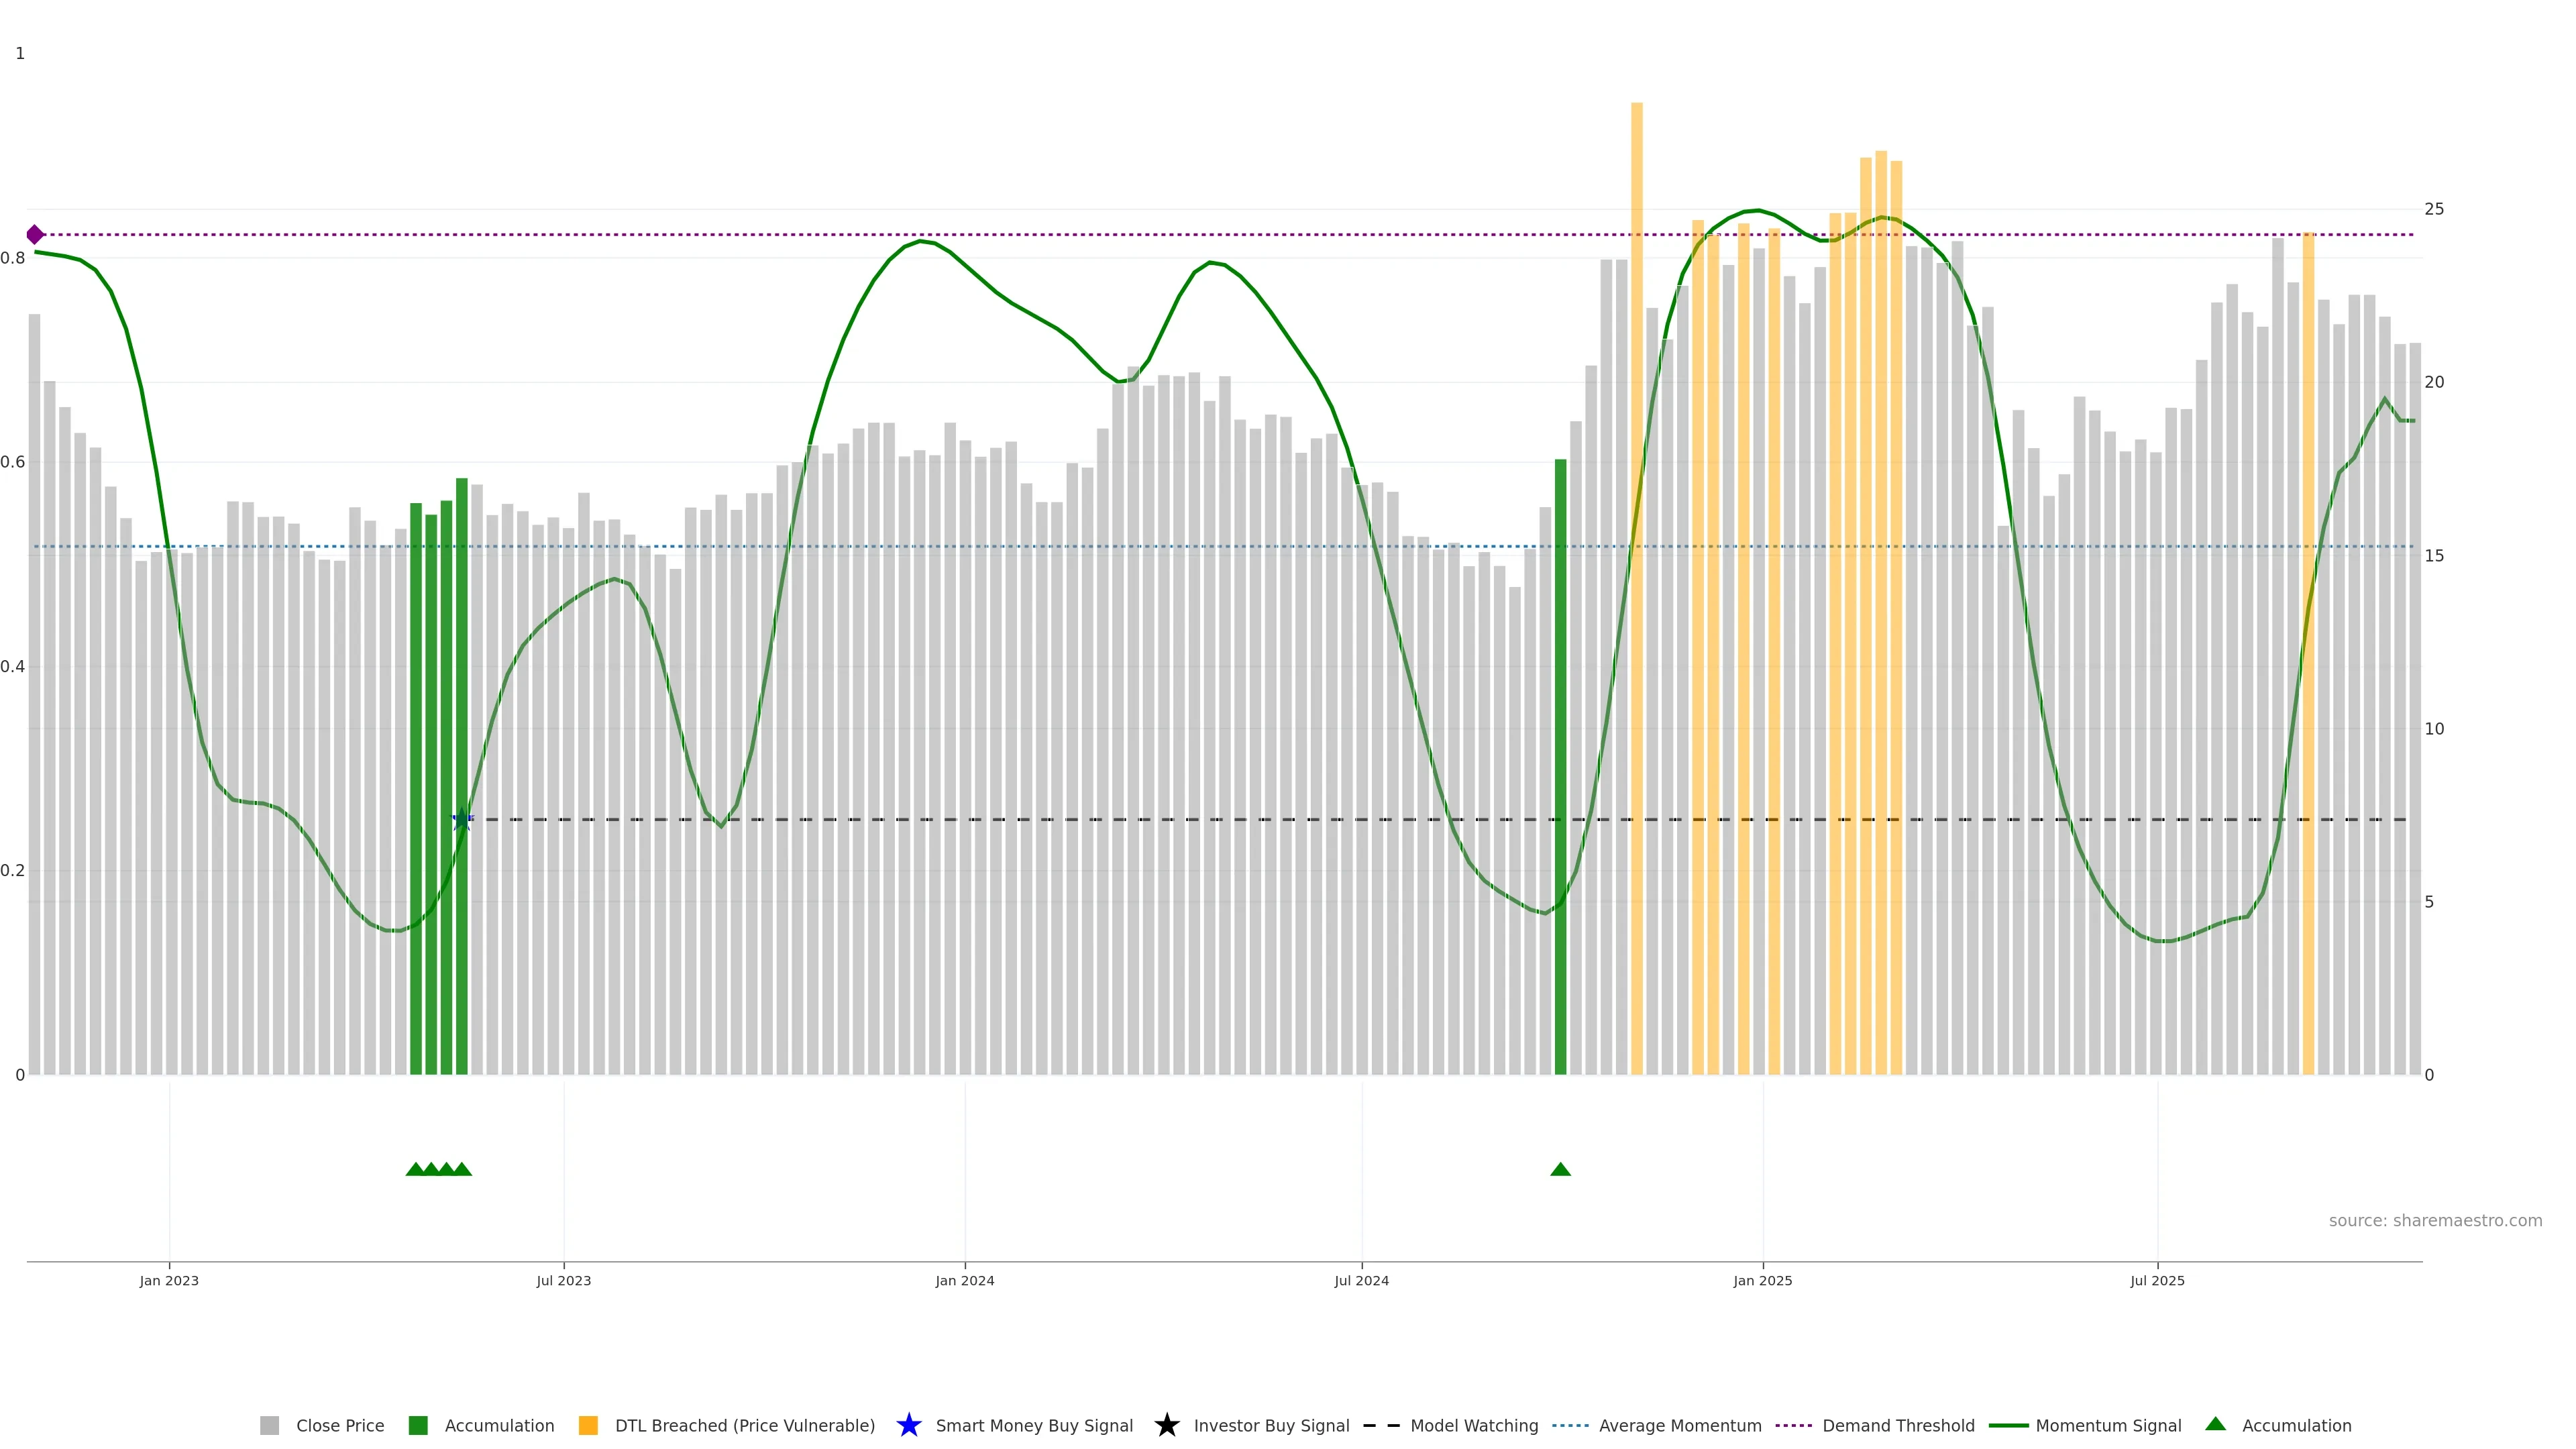Click the gray Close Price legend swatch
Screen dimensions: 2576x1449
[269, 1425]
